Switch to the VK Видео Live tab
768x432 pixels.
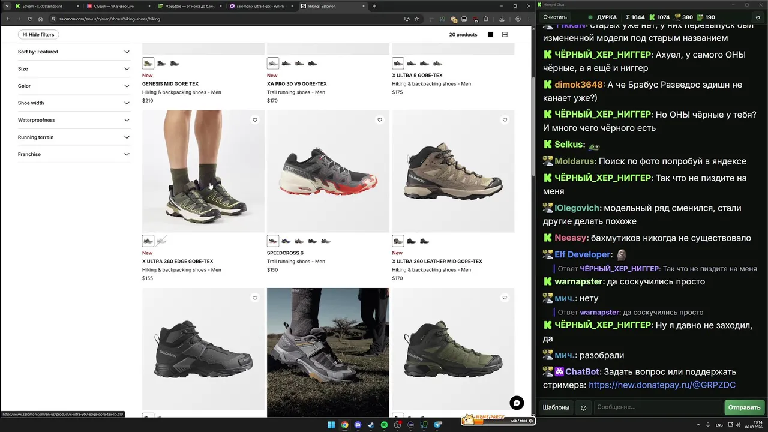pos(118,6)
